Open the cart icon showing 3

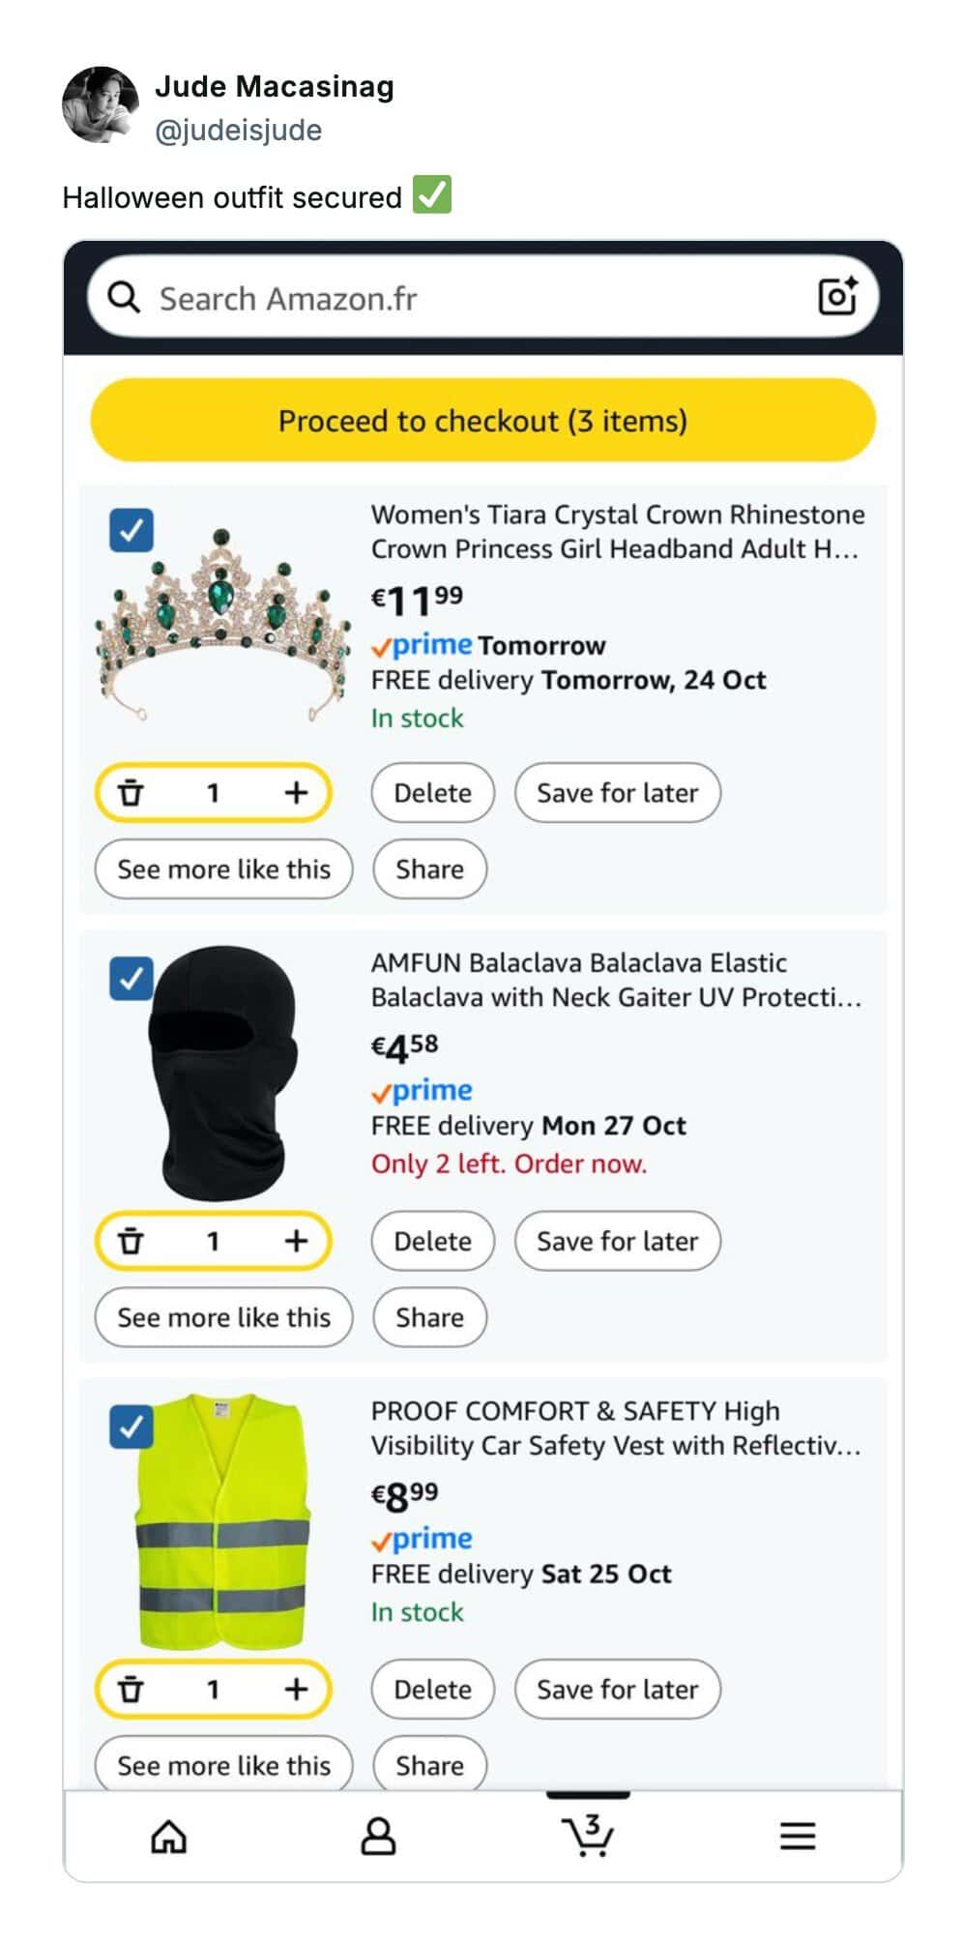click(588, 1835)
